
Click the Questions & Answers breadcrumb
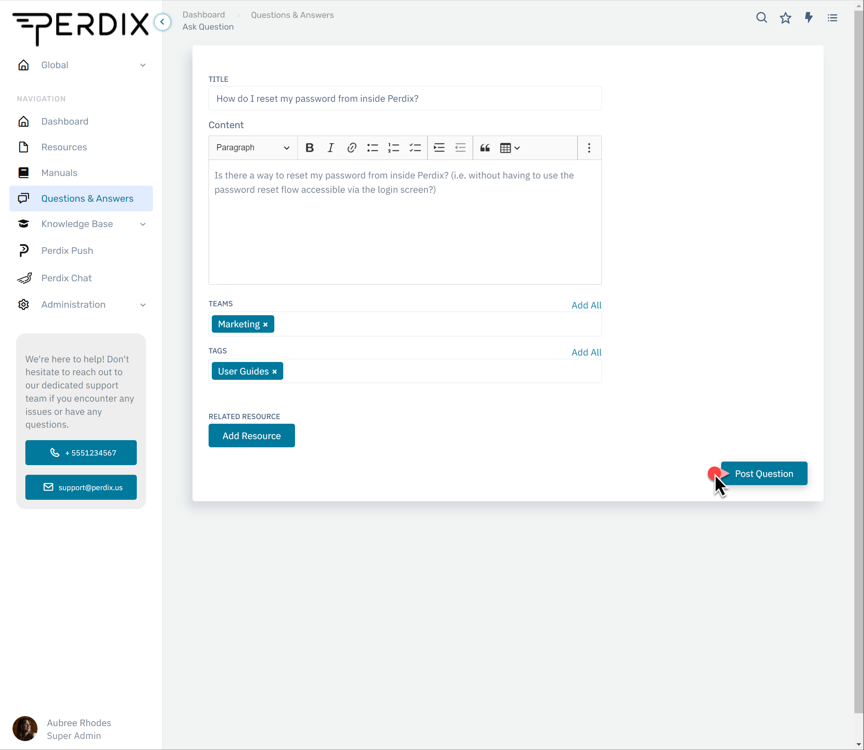[x=292, y=15]
